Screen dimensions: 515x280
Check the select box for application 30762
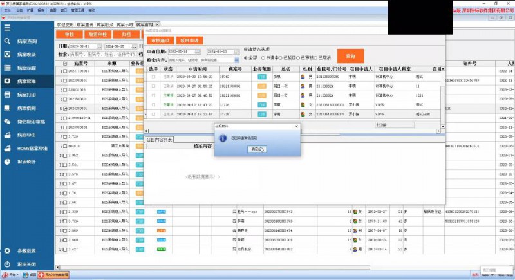[153, 77]
